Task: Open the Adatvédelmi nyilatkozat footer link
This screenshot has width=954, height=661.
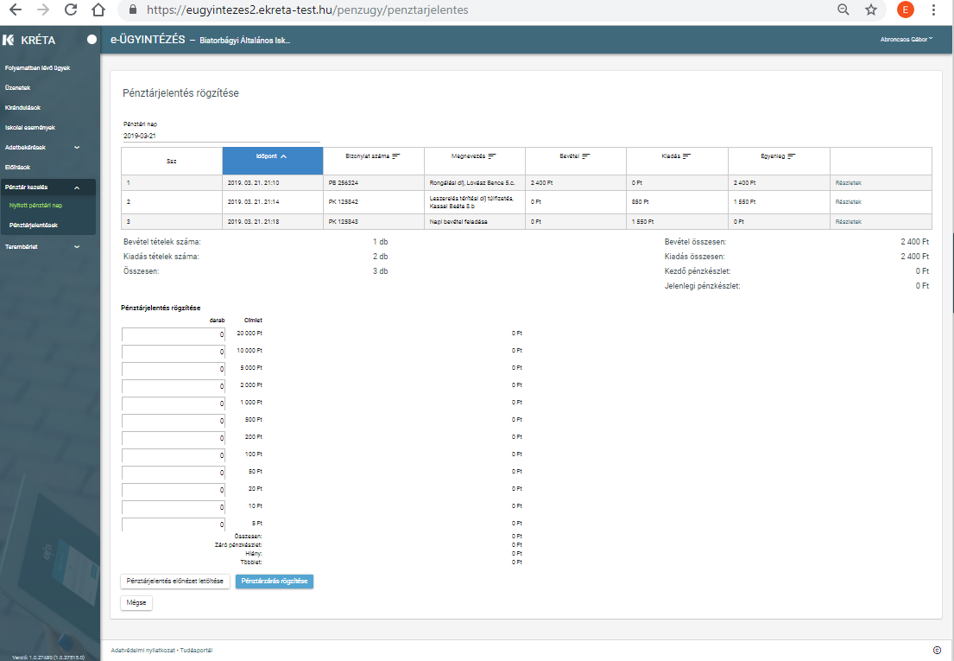Action: (142, 651)
